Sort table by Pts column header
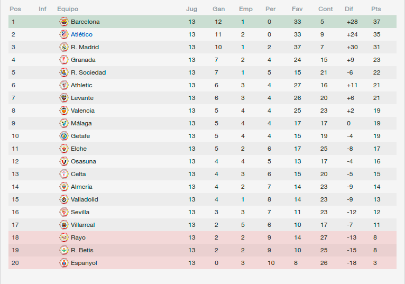 point(376,9)
